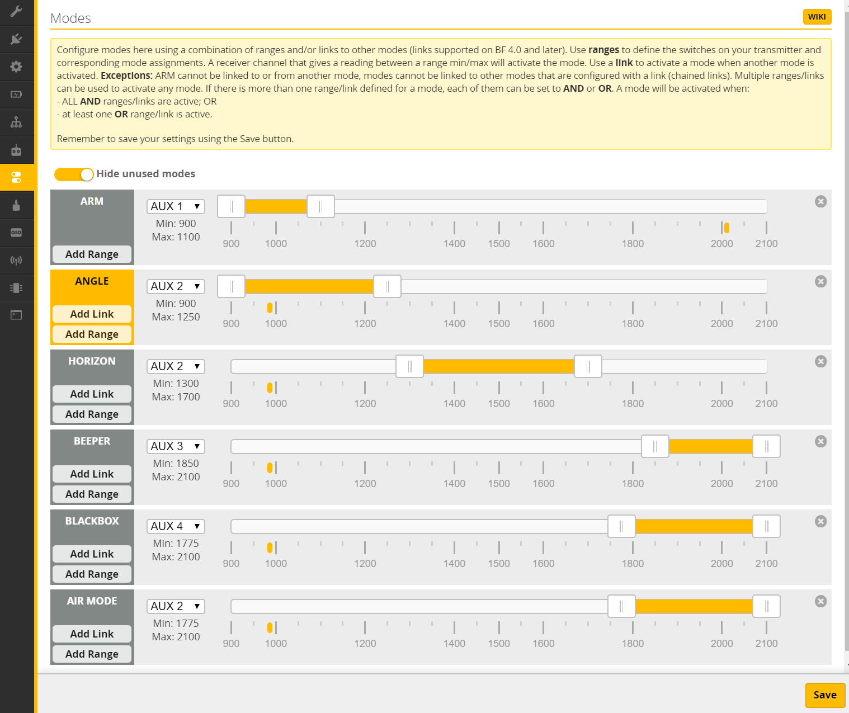Click the Modes sidebar tab

point(16,178)
